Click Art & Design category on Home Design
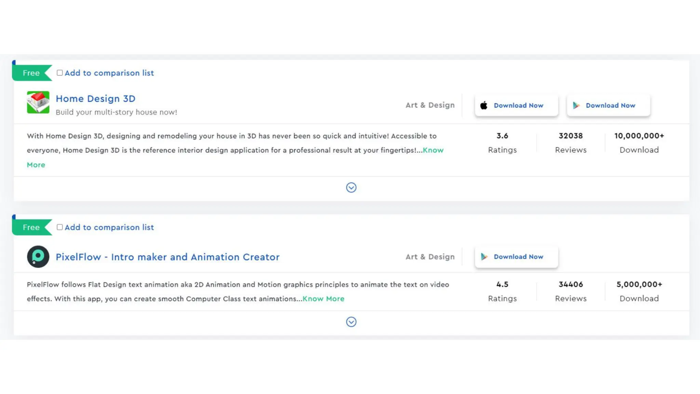The width and height of the screenshot is (700, 394). point(430,105)
